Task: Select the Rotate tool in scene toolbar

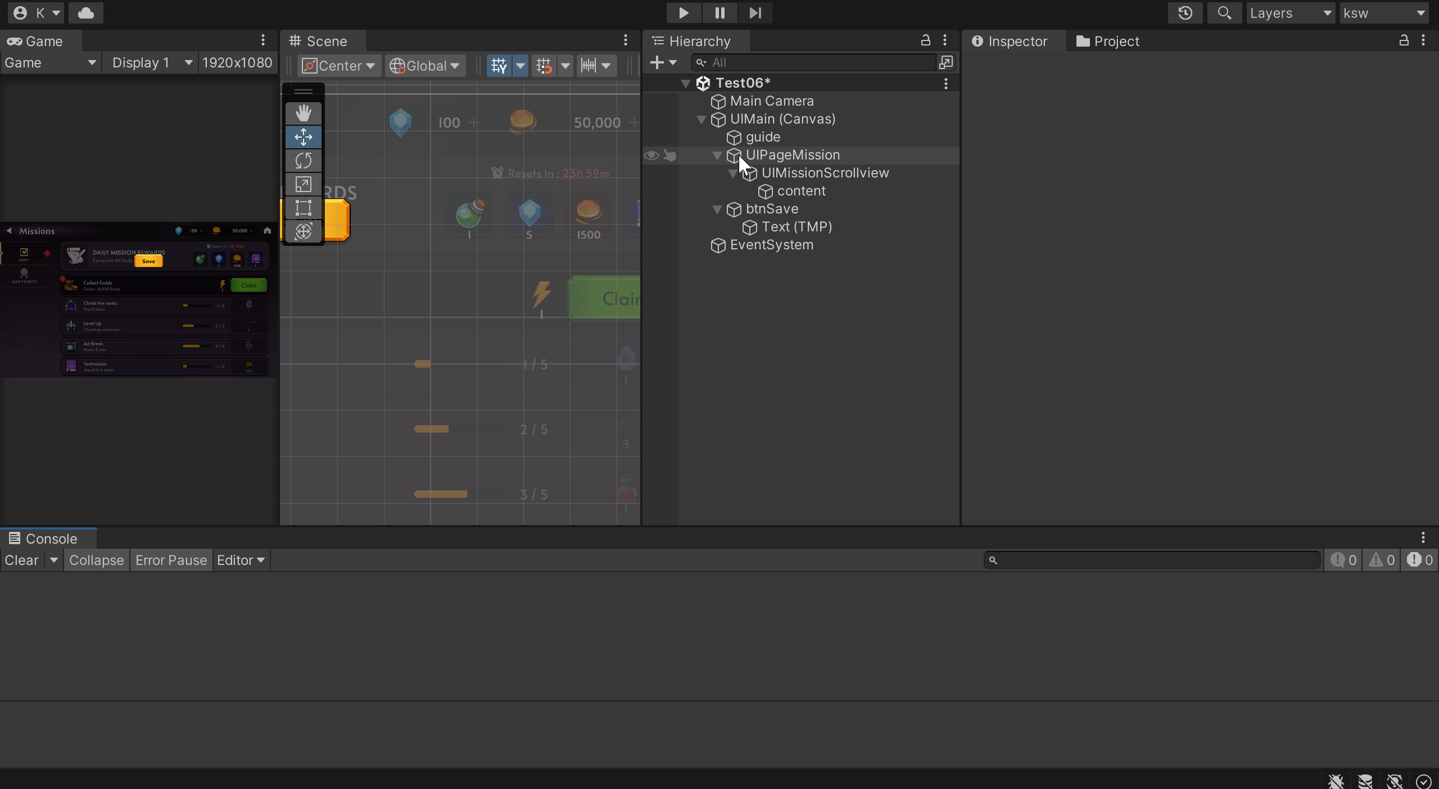Action: pyautogui.click(x=303, y=161)
